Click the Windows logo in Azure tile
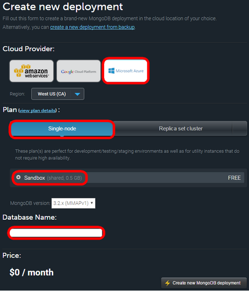This screenshot has height=291, width=249. 112,71
